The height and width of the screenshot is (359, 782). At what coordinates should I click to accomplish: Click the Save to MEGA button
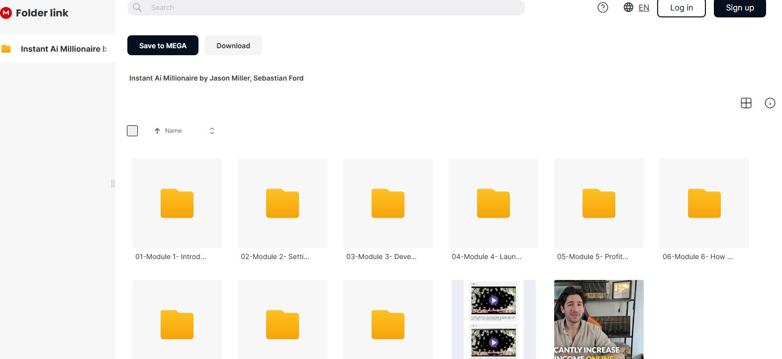point(163,45)
